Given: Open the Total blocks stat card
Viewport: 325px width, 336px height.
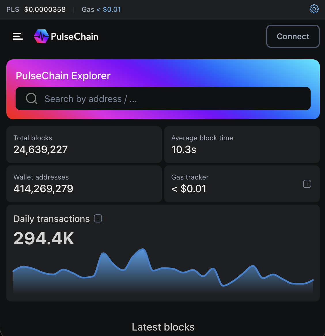Looking at the screenshot, I should (84, 144).
